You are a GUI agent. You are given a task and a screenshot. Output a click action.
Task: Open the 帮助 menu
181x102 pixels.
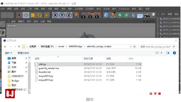pyautogui.click(x=147, y=9)
